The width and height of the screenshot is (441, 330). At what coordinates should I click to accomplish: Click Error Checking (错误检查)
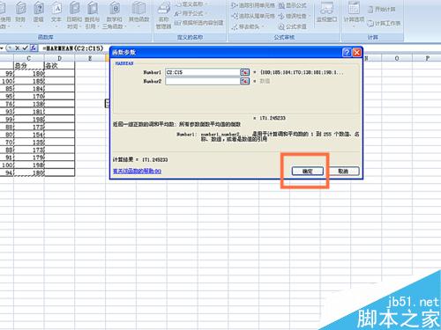[295, 16]
